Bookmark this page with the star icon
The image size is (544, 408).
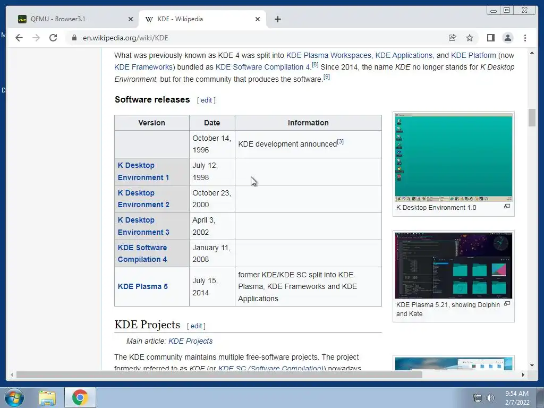pos(470,38)
